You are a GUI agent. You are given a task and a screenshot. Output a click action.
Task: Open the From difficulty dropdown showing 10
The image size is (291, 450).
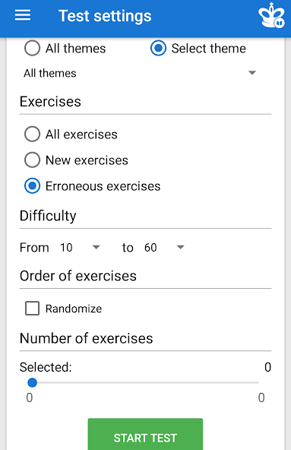[80, 247]
